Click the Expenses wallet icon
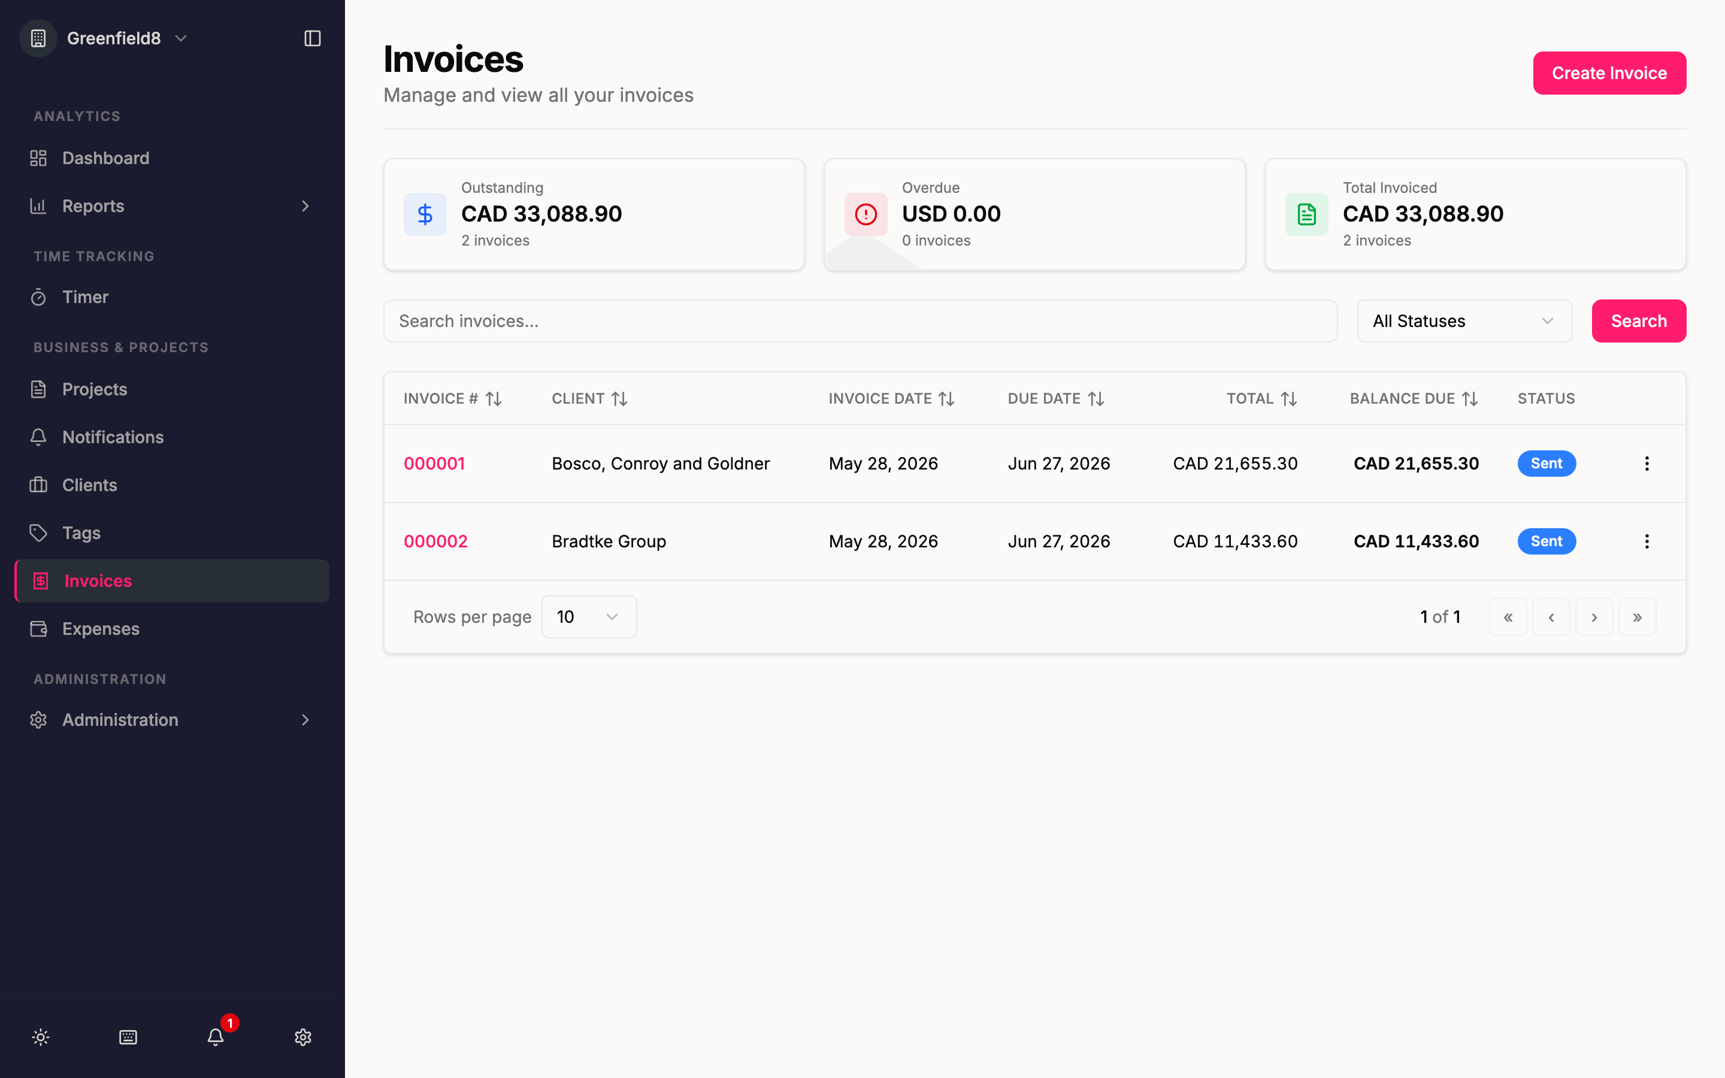This screenshot has width=1725, height=1078. point(38,629)
